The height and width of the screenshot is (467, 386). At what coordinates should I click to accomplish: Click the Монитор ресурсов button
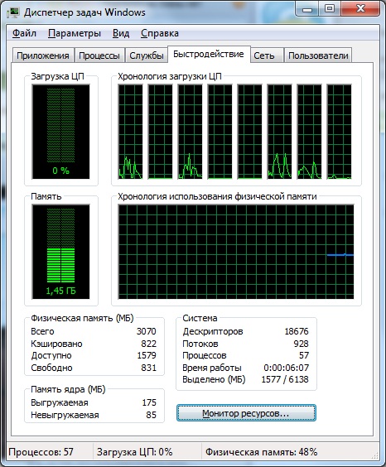point(246,413)
